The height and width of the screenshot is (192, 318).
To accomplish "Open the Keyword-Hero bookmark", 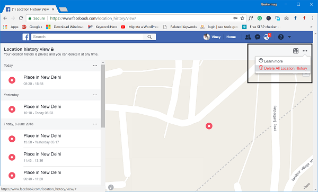I will point(103,27).
